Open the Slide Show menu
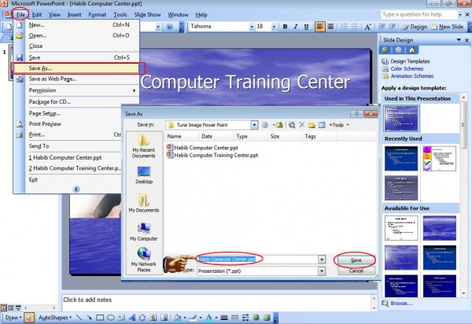Viewport: 472px width, 324px height. [147, 14]
